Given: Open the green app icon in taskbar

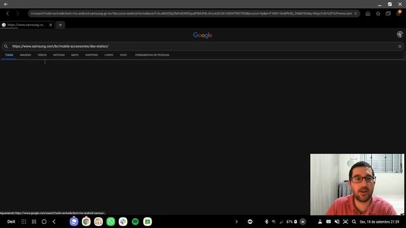Looking at the screenshot, I should coord(147,222).
